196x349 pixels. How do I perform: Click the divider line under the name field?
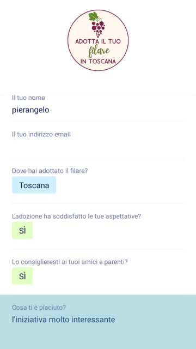pos(98,122)
